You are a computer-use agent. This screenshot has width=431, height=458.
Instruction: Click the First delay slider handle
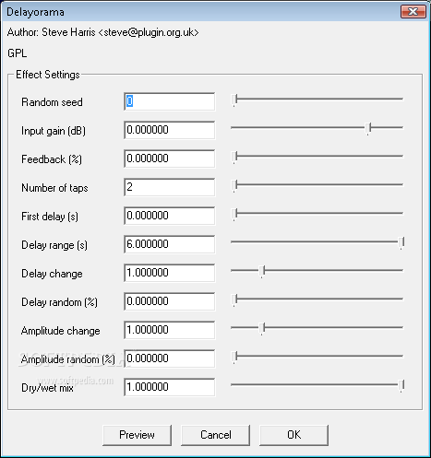(x=234, y=215)
